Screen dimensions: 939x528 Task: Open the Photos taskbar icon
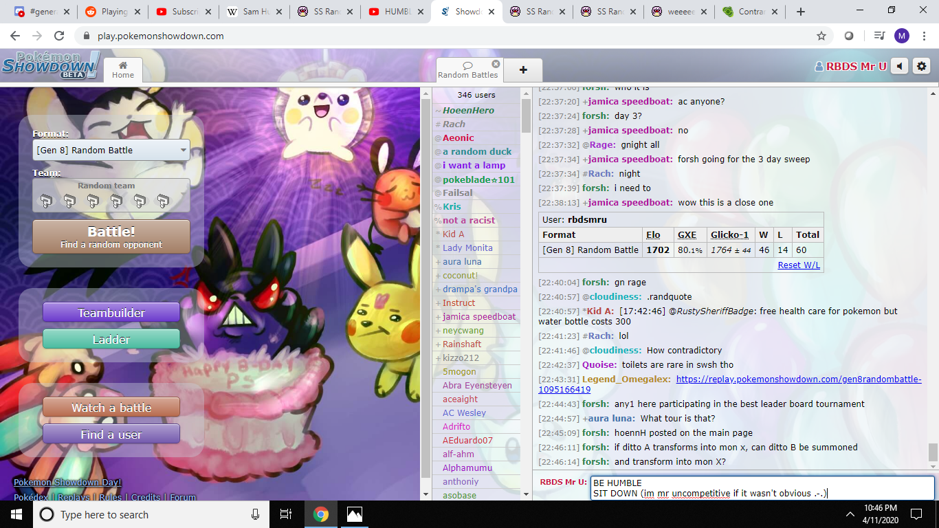[x=354, y=514]
